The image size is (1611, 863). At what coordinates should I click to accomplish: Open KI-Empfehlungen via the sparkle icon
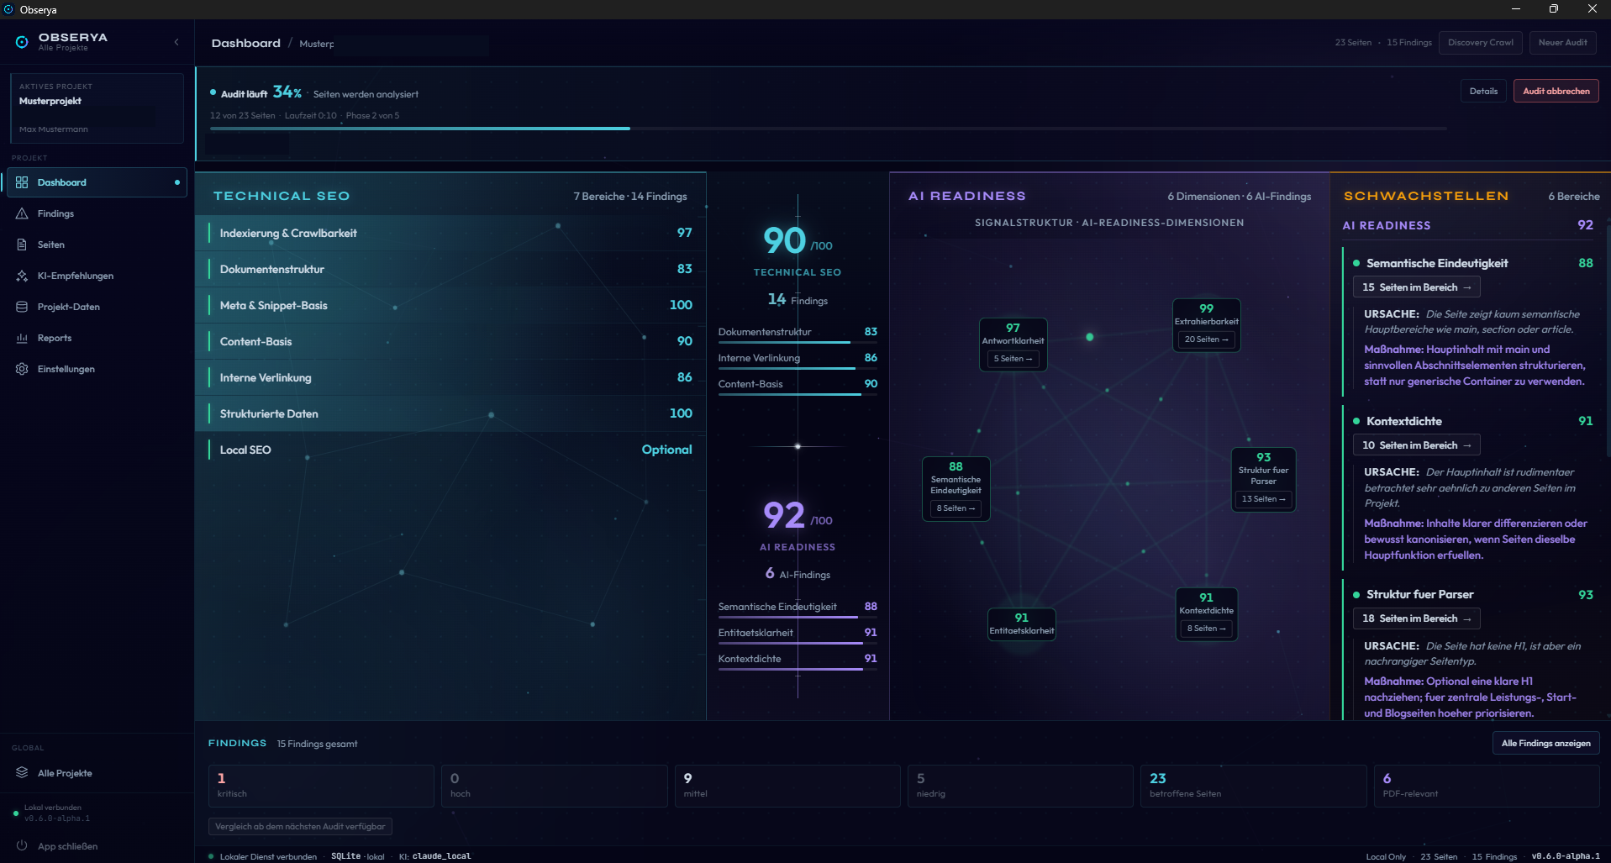click(22, 276)
